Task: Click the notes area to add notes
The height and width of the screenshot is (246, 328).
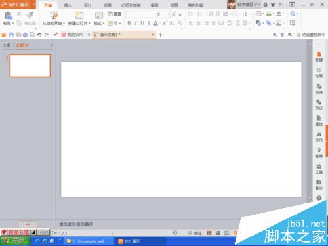Action: pyautogui.click(x=76, y=224)
